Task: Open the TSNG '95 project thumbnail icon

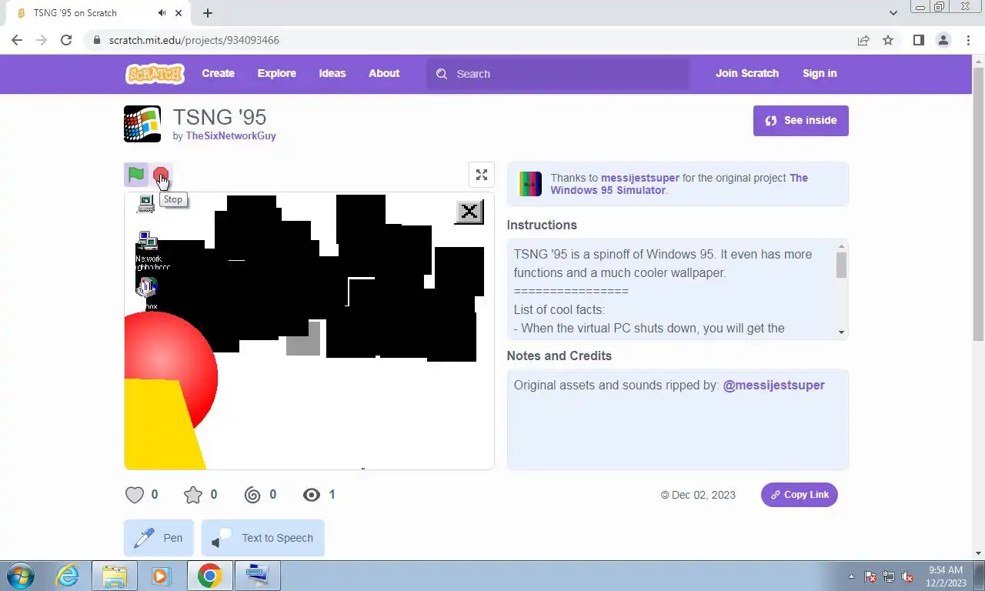Action: pyautogui.click(x=142, y=124)
